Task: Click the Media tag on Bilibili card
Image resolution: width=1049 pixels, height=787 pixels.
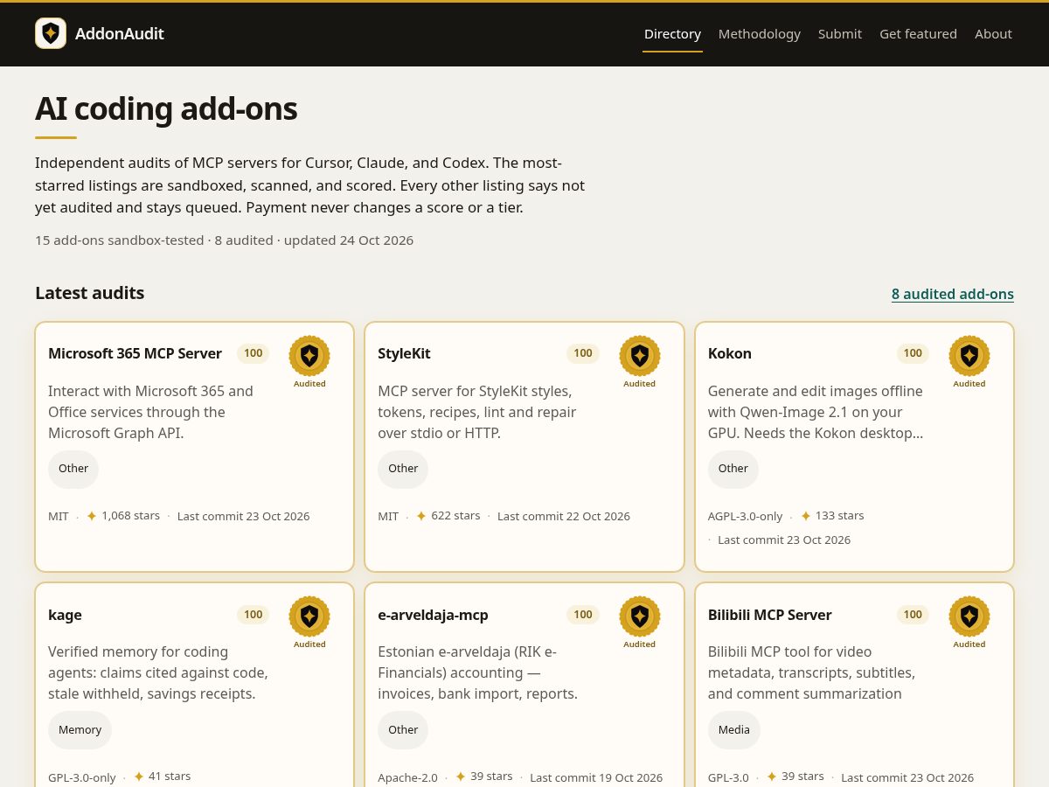Action: tap(734, 729)
